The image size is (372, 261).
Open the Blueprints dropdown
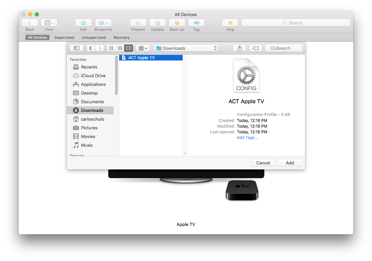click(x=103, y=23)
